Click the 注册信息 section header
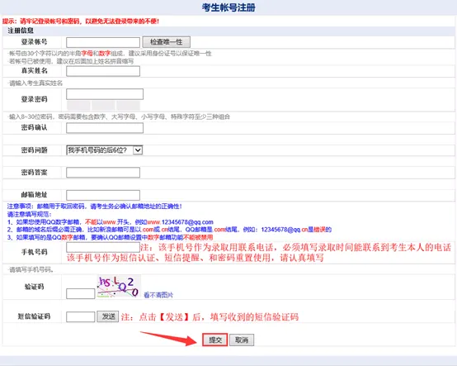Image resolution: width=457 pixels, height=366 pixels. 21,31
